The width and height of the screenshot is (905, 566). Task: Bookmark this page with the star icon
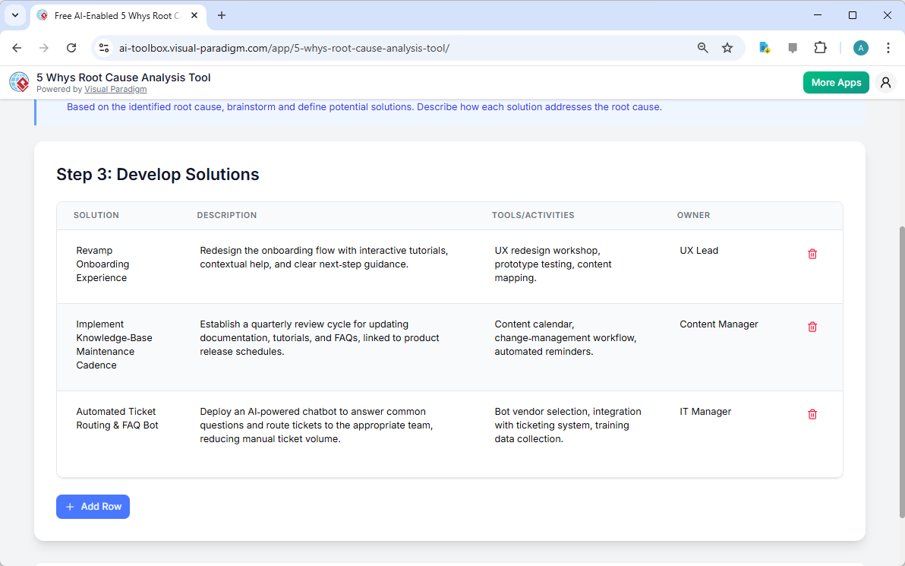coord(727,47)
